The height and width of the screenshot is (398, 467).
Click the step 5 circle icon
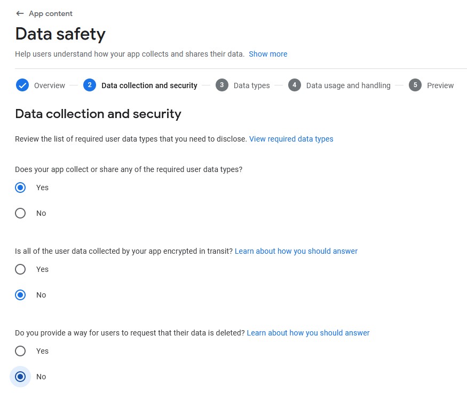click(415, 85)
